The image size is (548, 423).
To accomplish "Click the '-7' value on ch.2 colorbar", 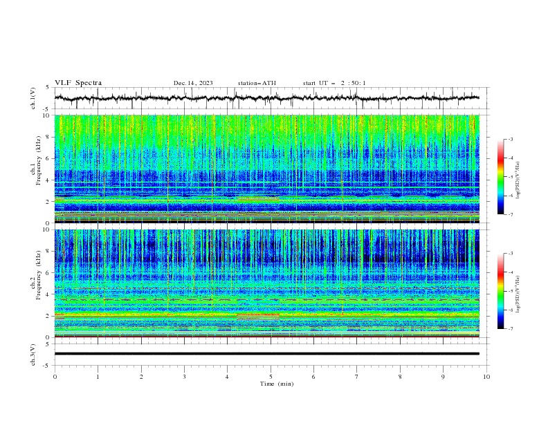I will pyautogui.click(x=510, y=328).
